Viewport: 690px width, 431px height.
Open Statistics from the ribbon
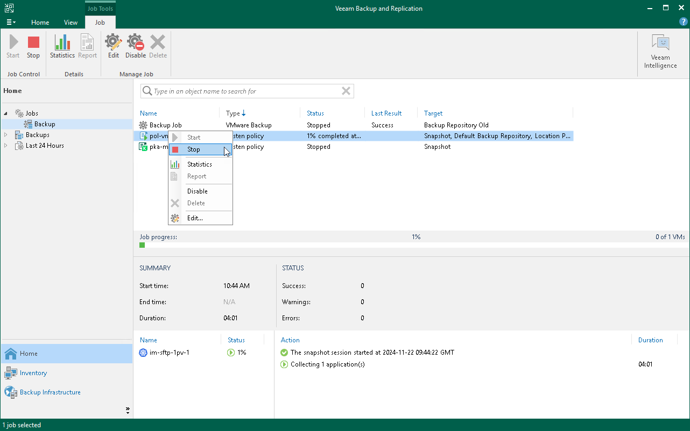click(62, 42)
